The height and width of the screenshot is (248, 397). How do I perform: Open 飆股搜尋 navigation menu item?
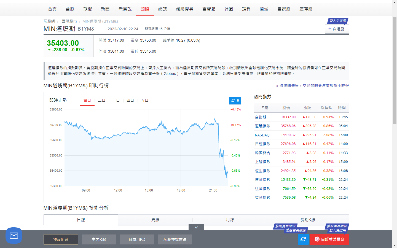click(185, 9)
